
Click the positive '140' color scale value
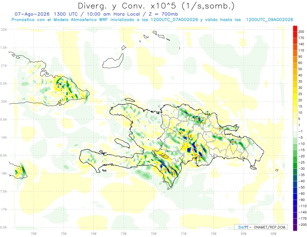click(302, 44)
